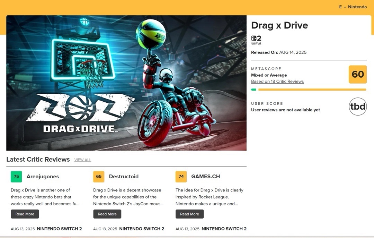This screenshot has height=238, width=374.
Task: Click View All critic reviews link
Action: (x=82, y=160)
